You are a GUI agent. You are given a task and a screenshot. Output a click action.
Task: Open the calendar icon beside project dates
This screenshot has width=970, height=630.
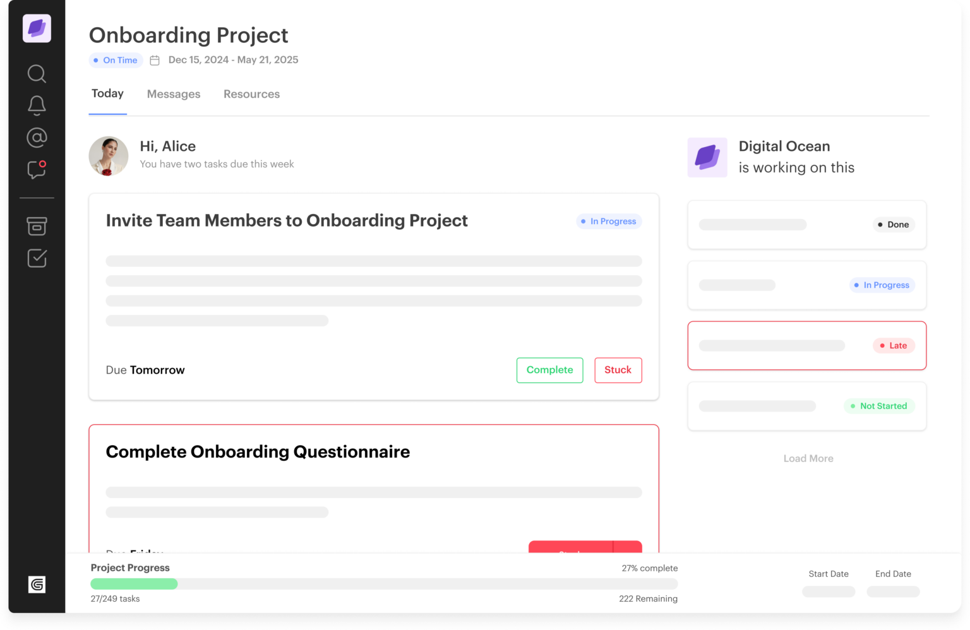155,60
